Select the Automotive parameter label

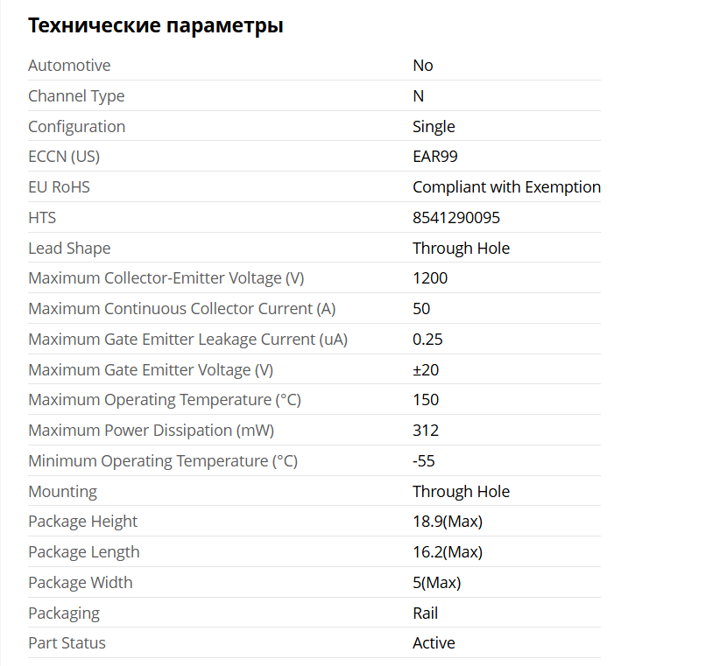pos(69,66)
